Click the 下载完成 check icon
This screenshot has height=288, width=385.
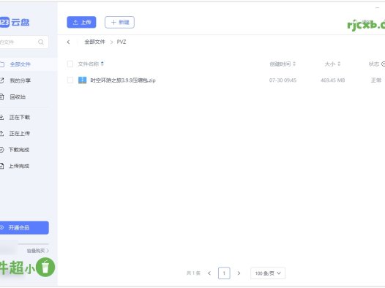pyautogui.click(x=1, y=150)
